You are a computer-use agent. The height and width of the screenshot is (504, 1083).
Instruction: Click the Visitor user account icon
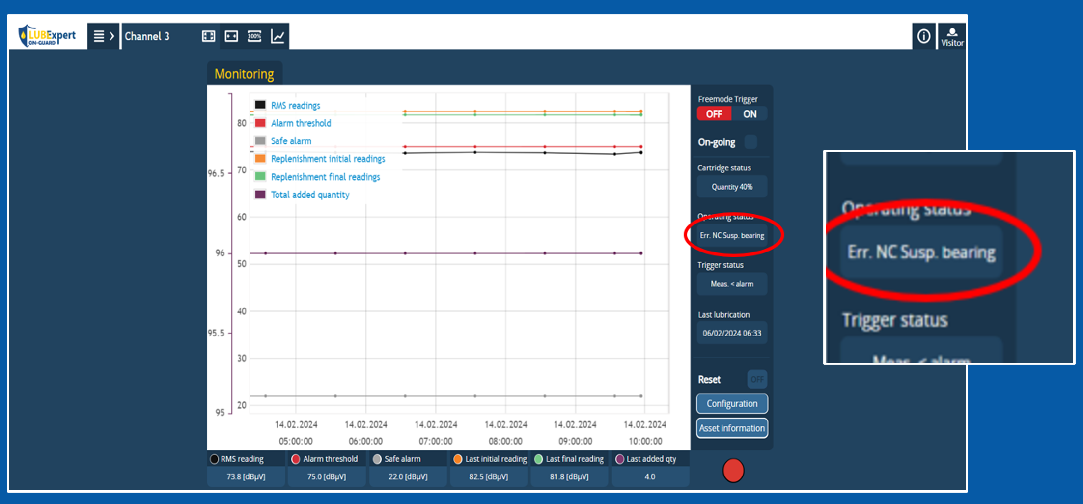coord(952,36)
